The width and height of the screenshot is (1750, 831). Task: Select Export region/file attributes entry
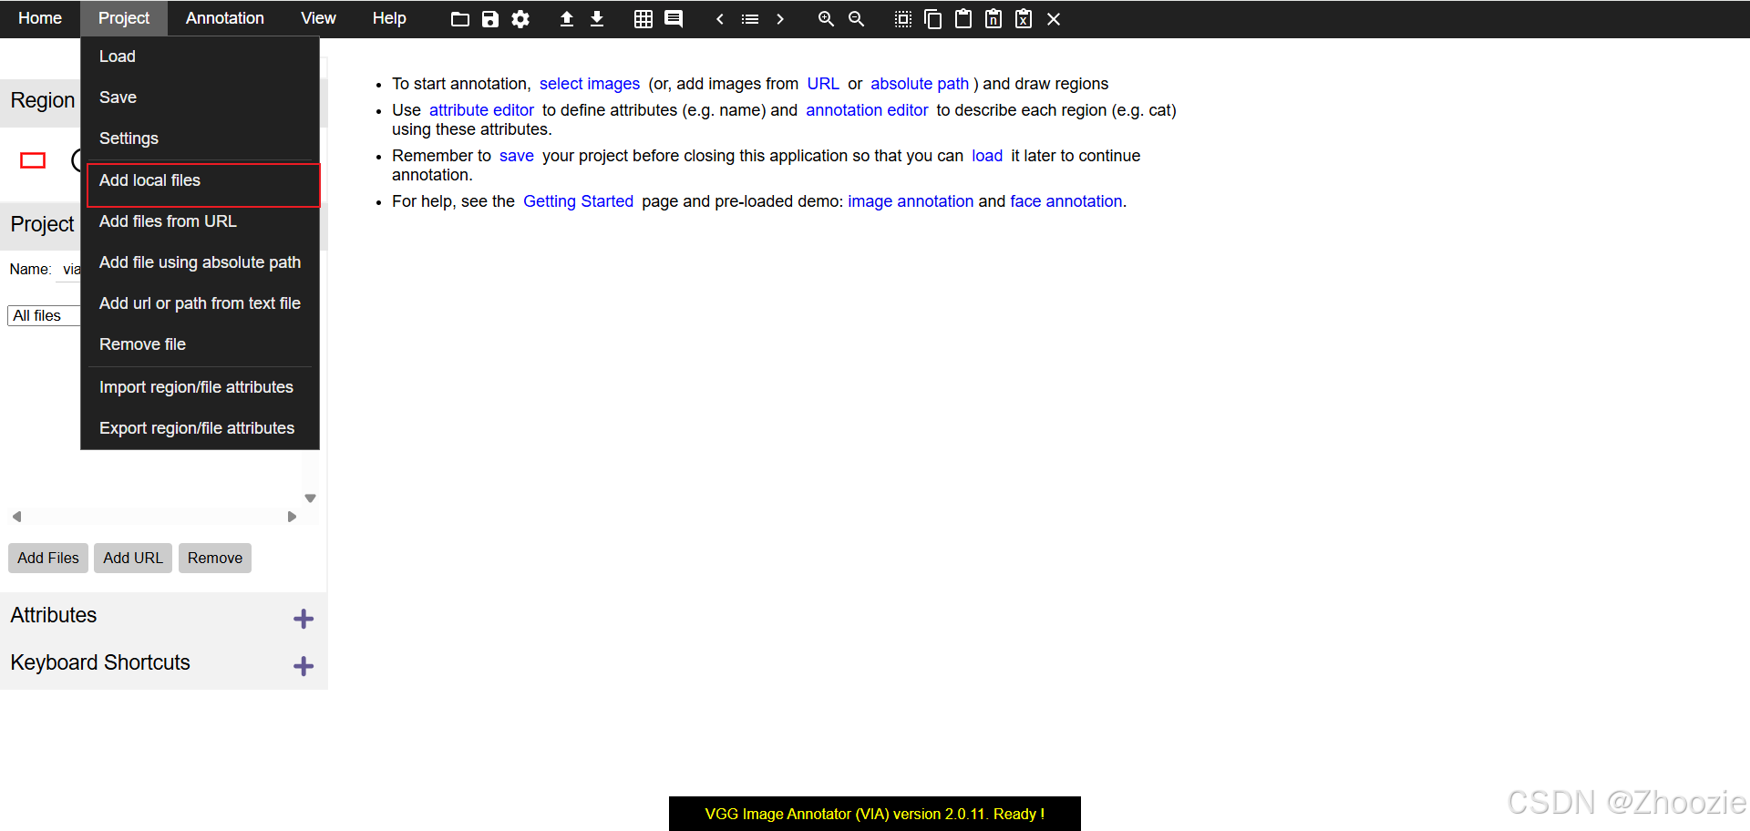[x=201, y=428]
